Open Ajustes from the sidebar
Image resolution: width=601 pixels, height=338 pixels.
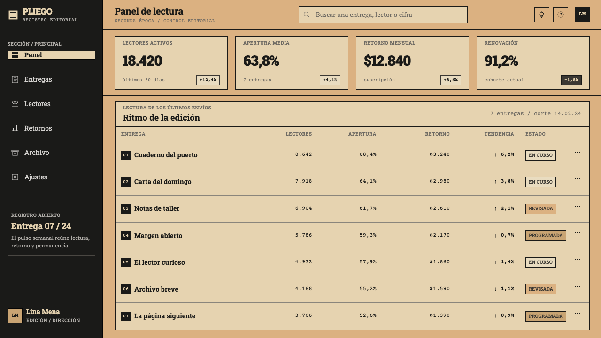51,177
